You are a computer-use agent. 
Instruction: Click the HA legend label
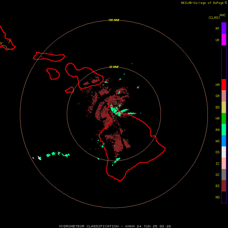217,85
